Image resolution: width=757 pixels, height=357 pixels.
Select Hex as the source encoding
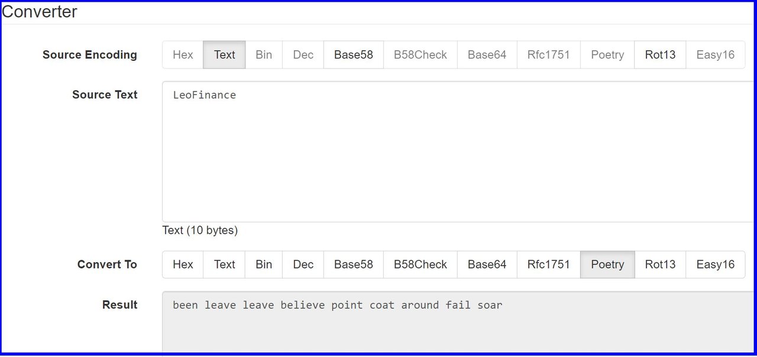coord(183,55)
